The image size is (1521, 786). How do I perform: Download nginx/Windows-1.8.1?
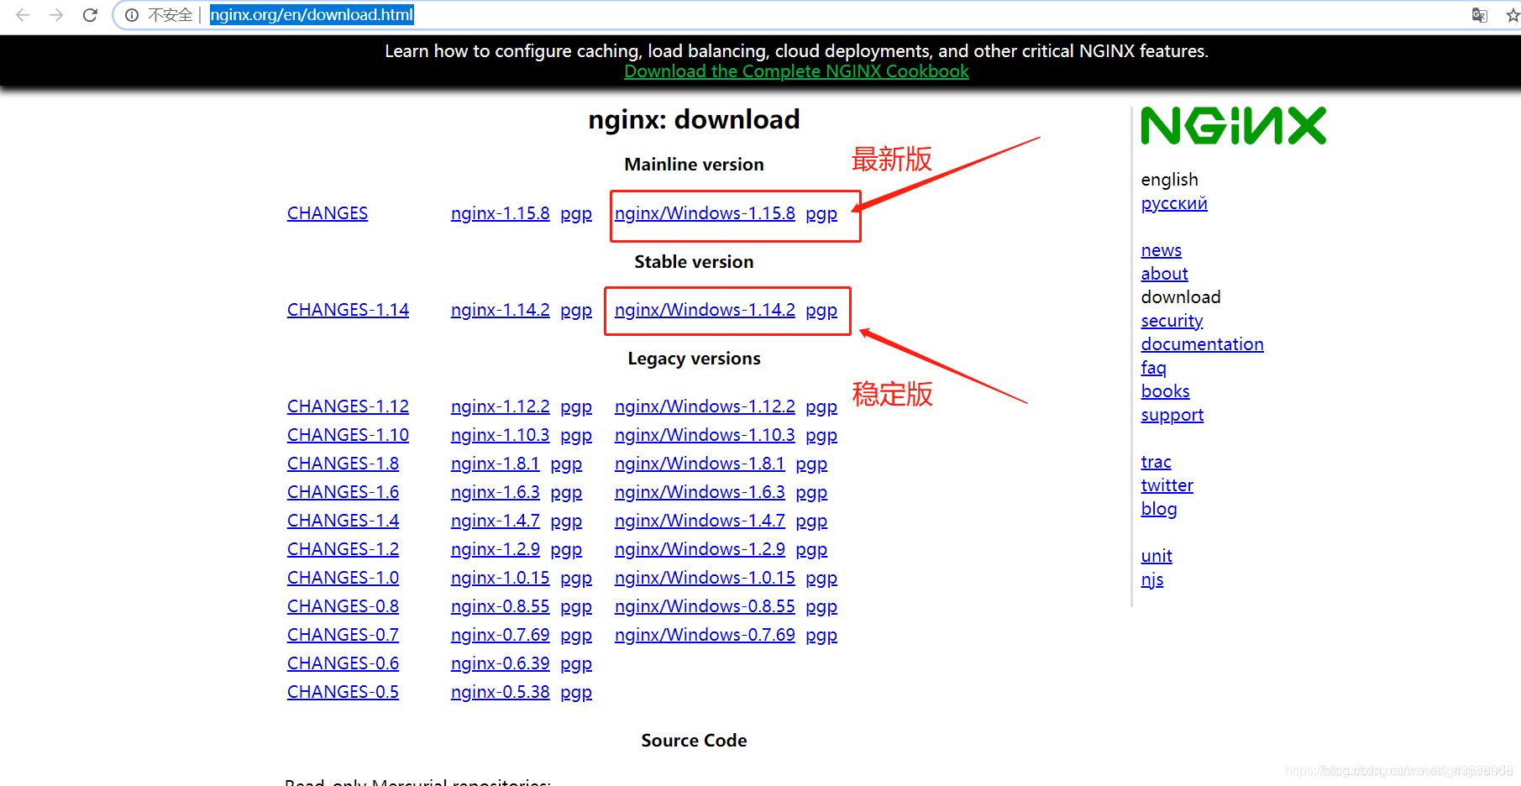pos(700,464)
